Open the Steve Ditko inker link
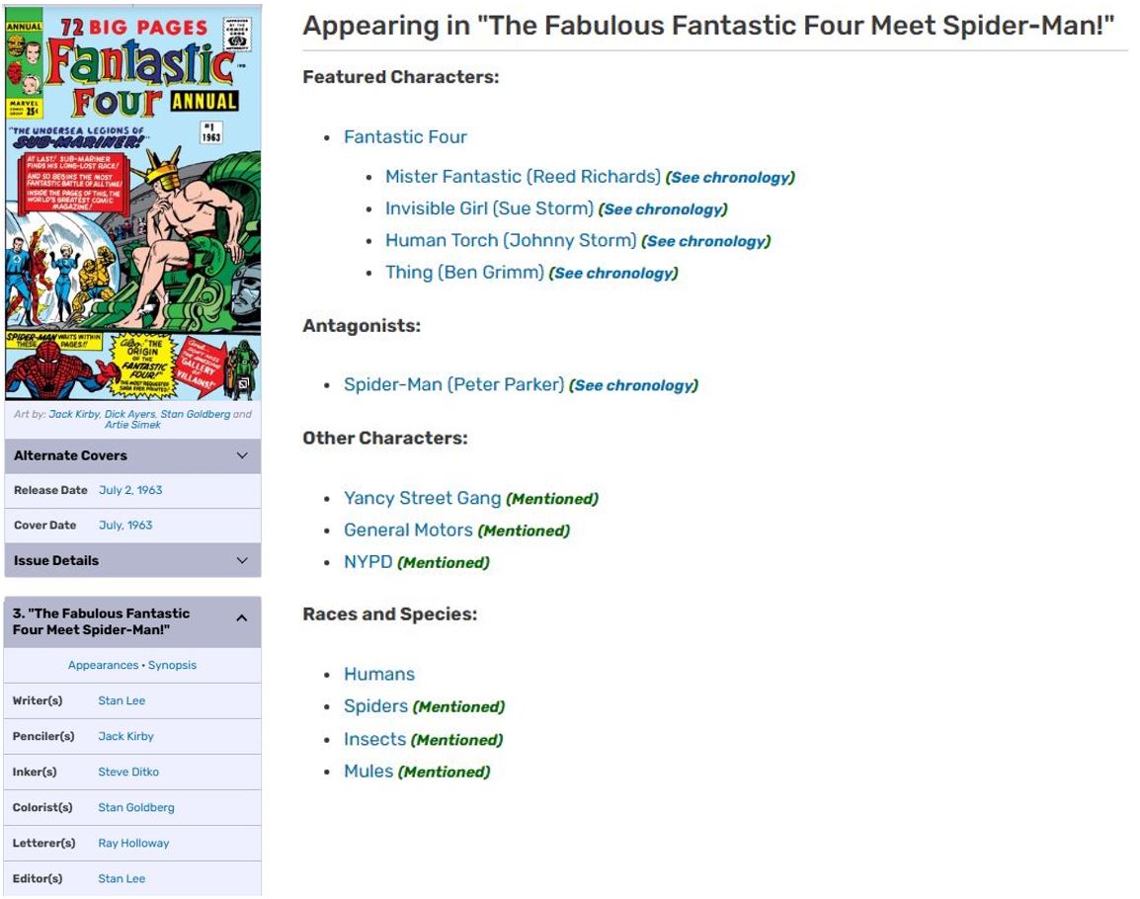This screenshot has width=1140, height=899. (128, 772)
